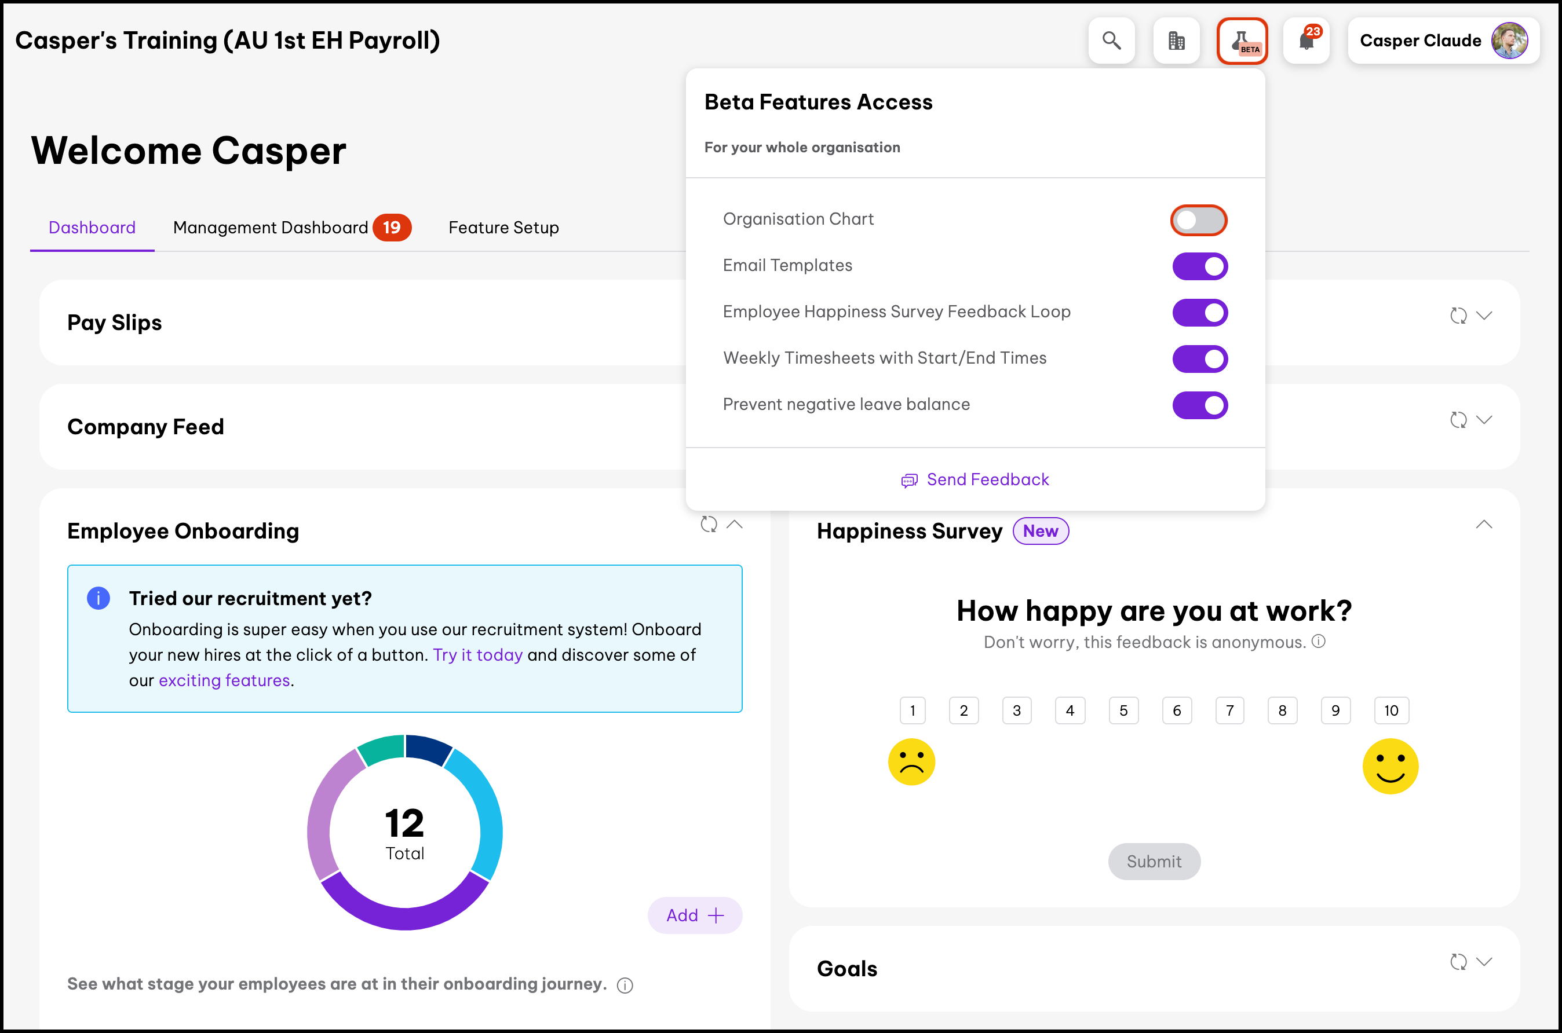Open the organisation building icon
The width and height of the screenshot is (1562, 1033).
pyautogui.click(x=1176, y=41)
